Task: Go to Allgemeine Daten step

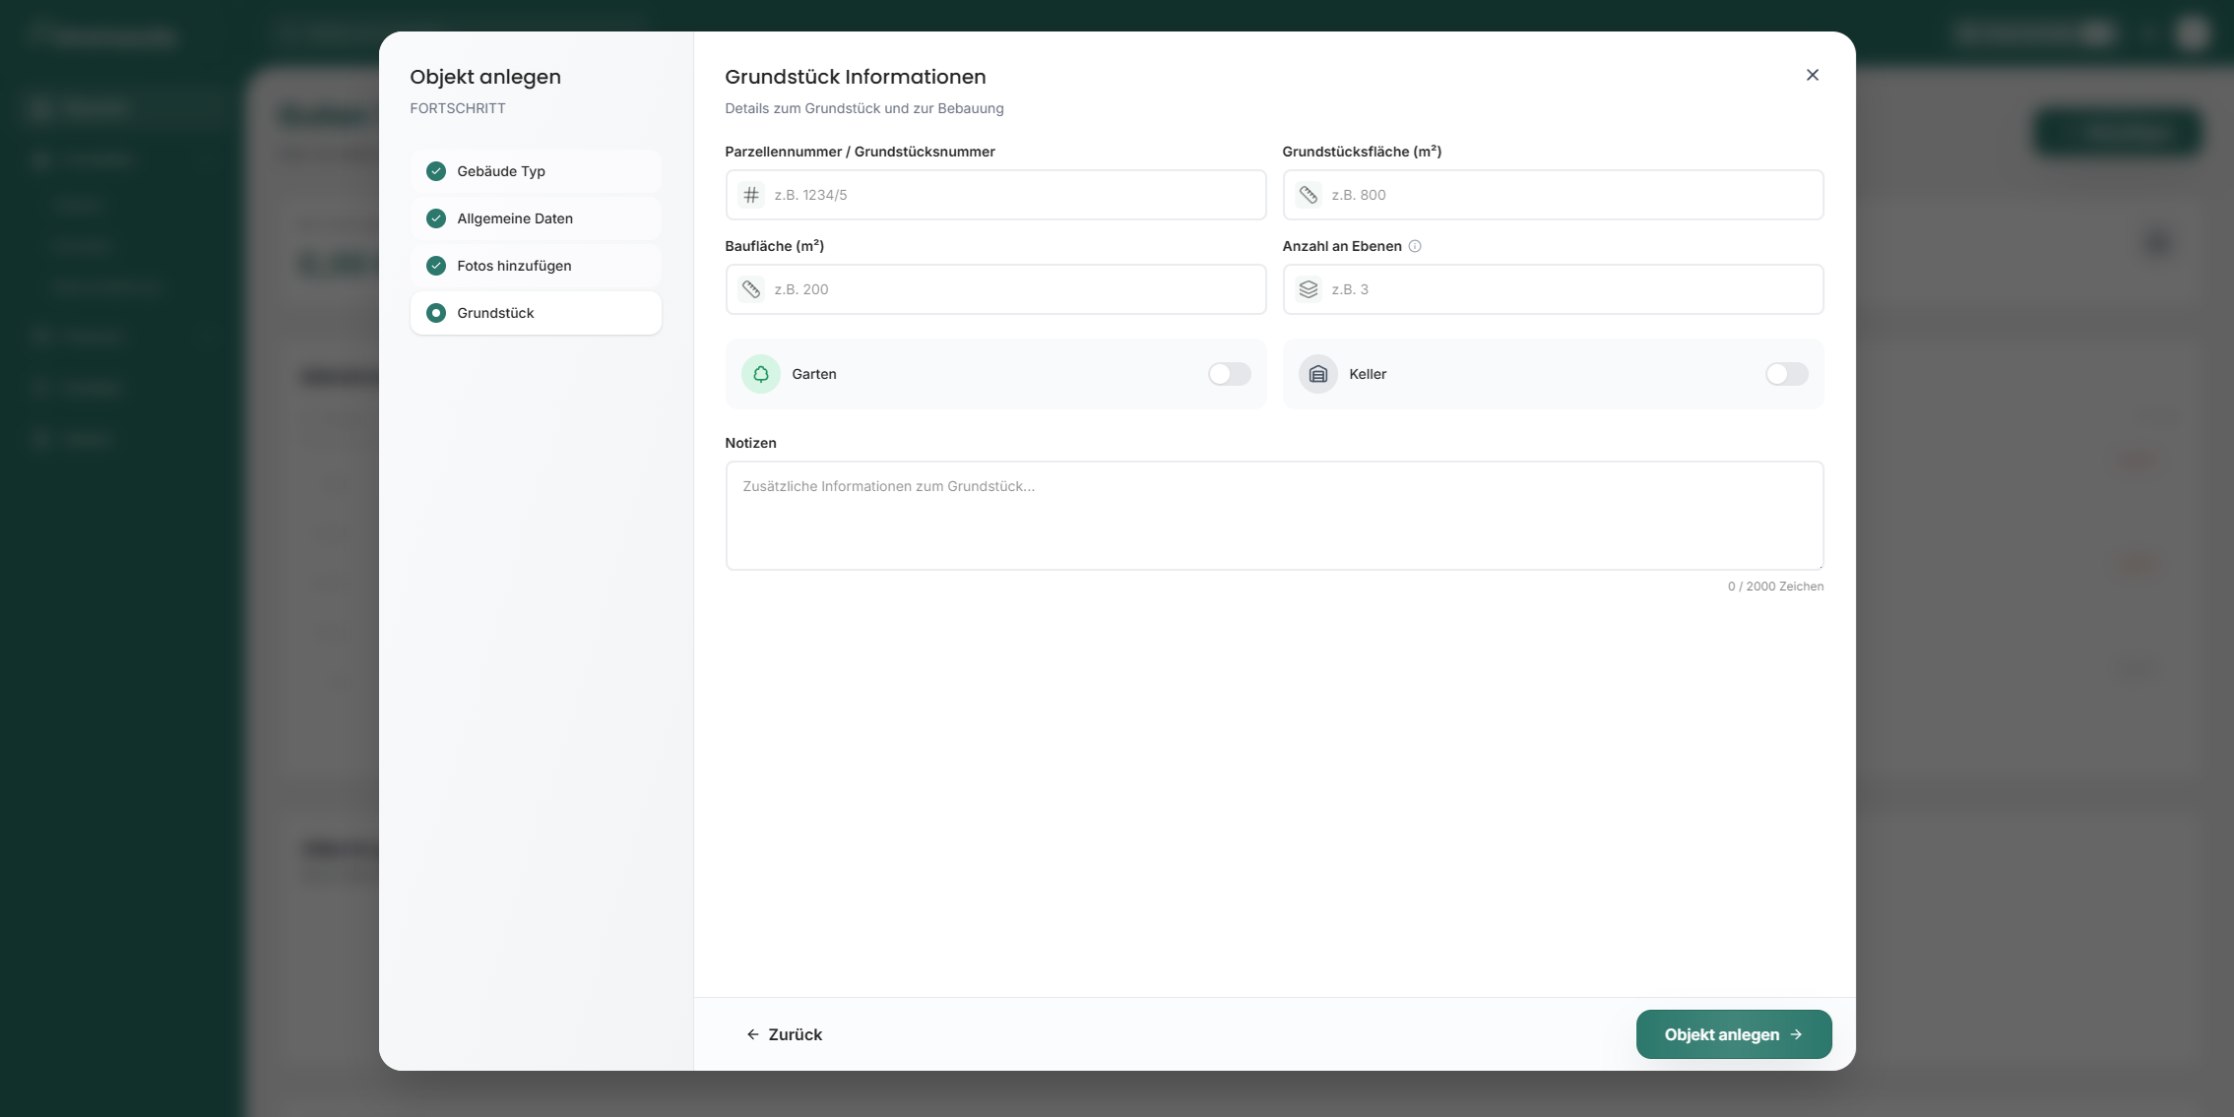Action: pos(536,218)
